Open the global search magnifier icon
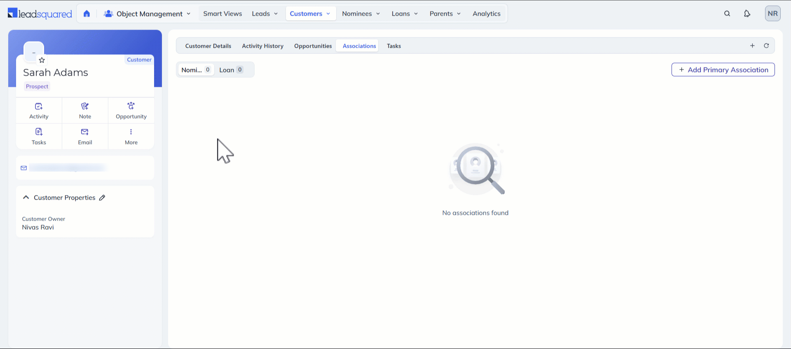This screenshot has width=791, height=349. pos(727,14)
